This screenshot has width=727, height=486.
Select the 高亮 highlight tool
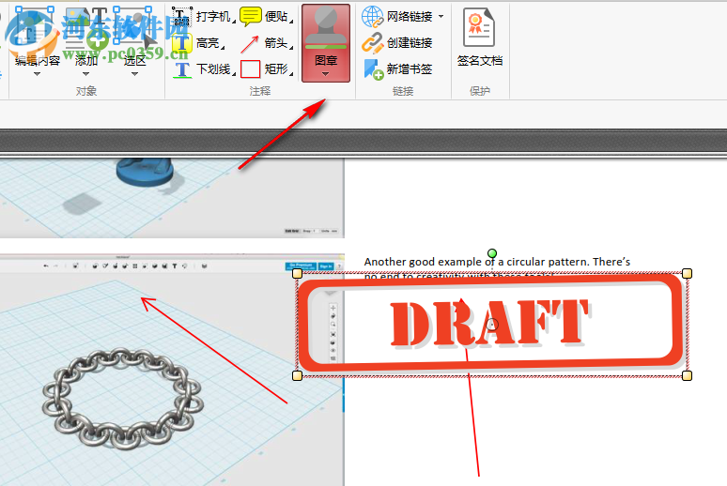tap(198, 43)
